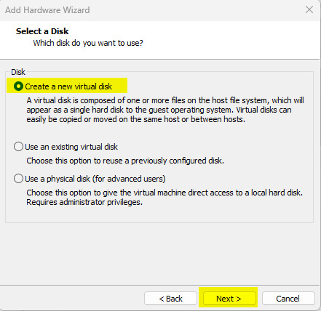The width and height of the screenshot is (321, 311).
Task: Click the 'Create a new virtual disk' label text
Action: tap(68, 86)
